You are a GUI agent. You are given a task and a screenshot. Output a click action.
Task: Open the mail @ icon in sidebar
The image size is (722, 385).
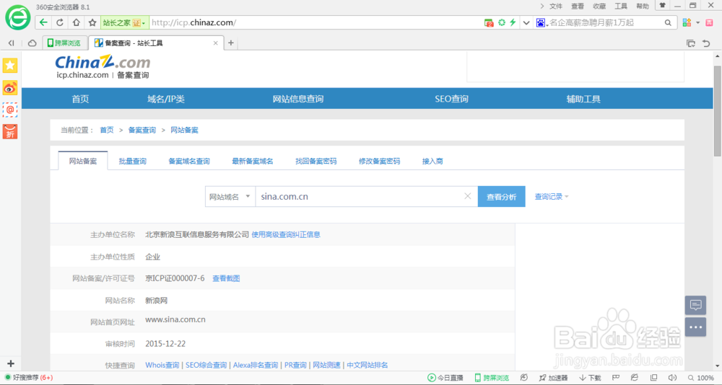pos(10,110)
